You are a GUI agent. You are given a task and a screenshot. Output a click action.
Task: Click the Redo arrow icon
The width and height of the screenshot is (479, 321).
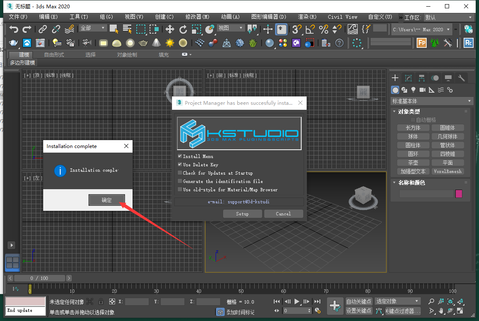click(27, 30)
